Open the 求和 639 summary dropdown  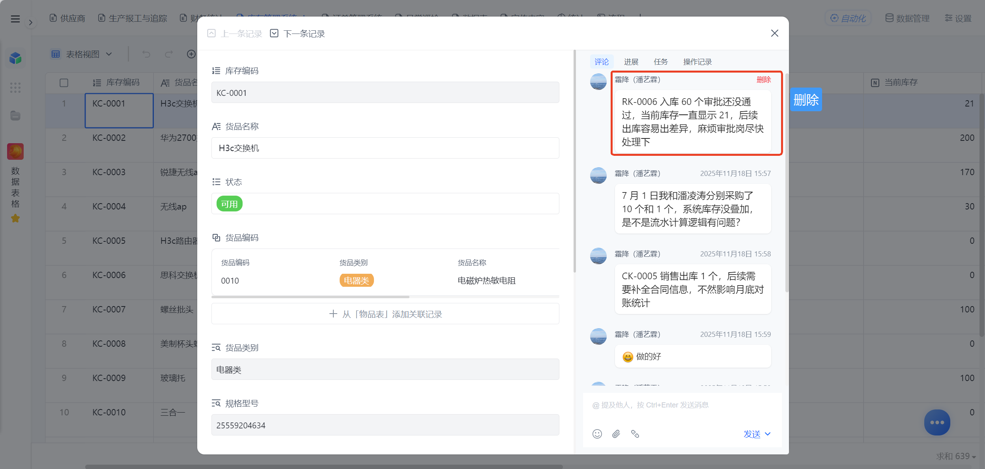click(x=956, y=456)
